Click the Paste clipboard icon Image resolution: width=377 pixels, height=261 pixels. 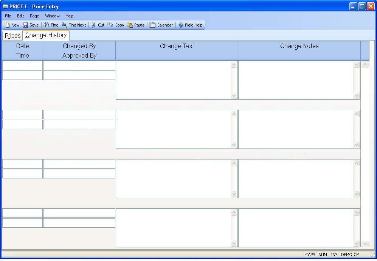click(x=130, y=25)
